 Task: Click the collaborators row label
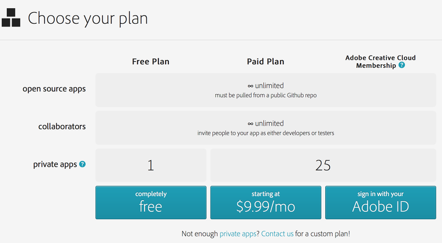pyautogui.click(x=62, y=126)
